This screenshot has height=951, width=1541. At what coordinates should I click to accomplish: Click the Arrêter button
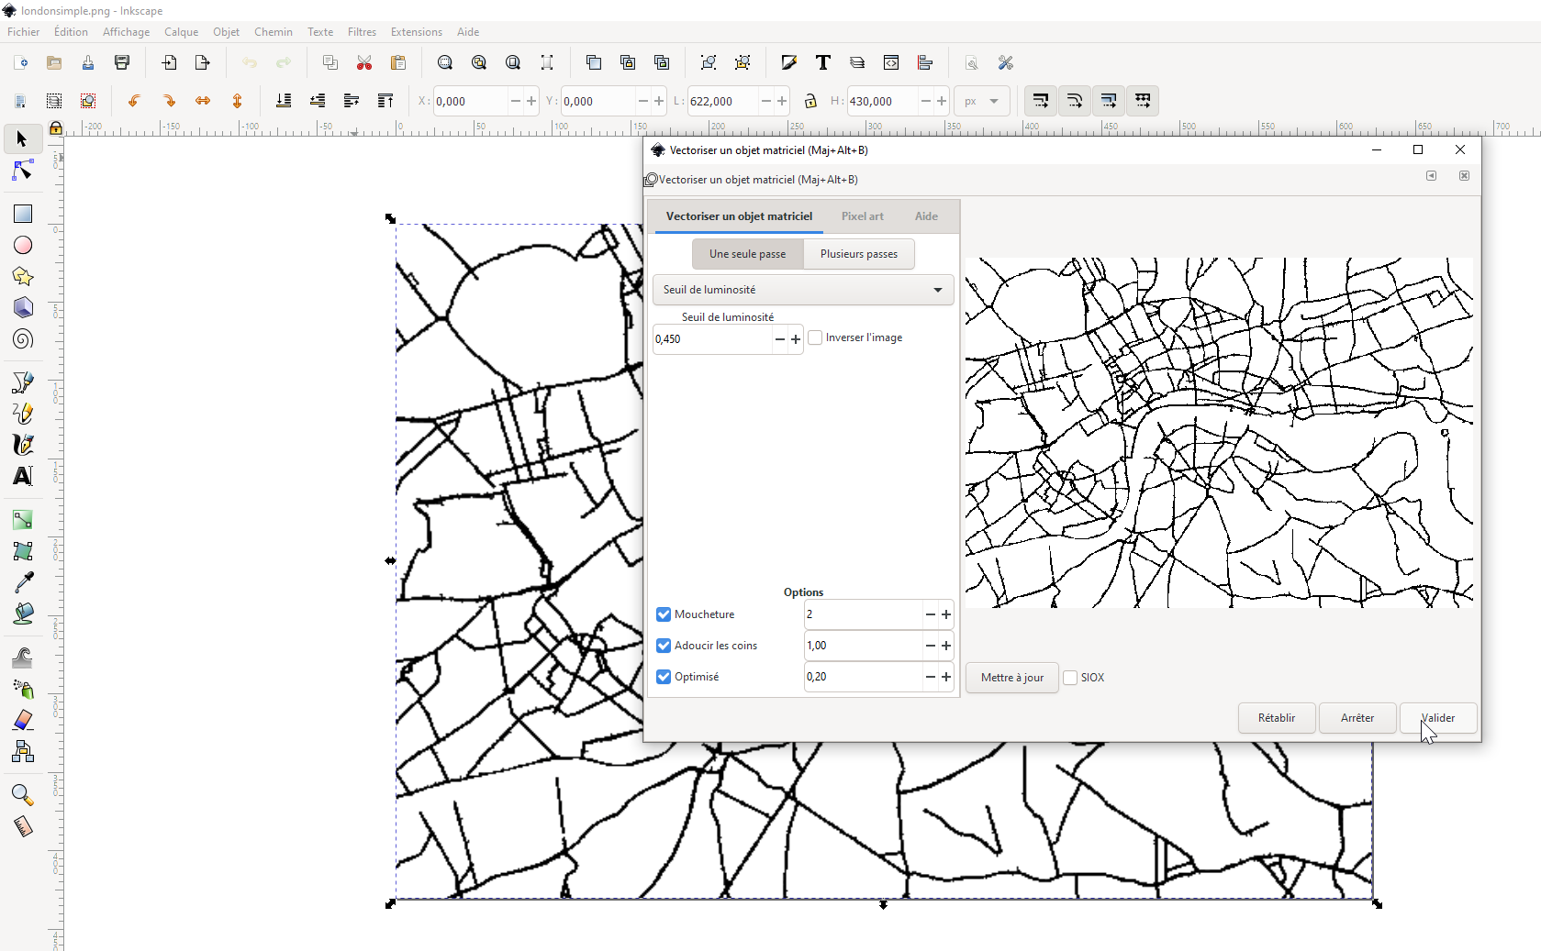click(x=1357, y=718)
